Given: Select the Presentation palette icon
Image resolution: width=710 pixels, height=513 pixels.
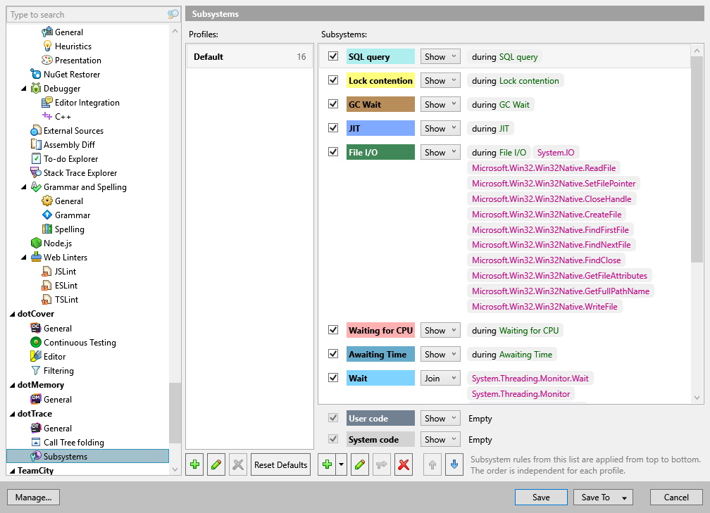Looking at the screenshot, I should click(47, 60).
